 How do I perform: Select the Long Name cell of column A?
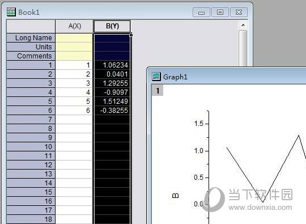click(x=74, y=37)
